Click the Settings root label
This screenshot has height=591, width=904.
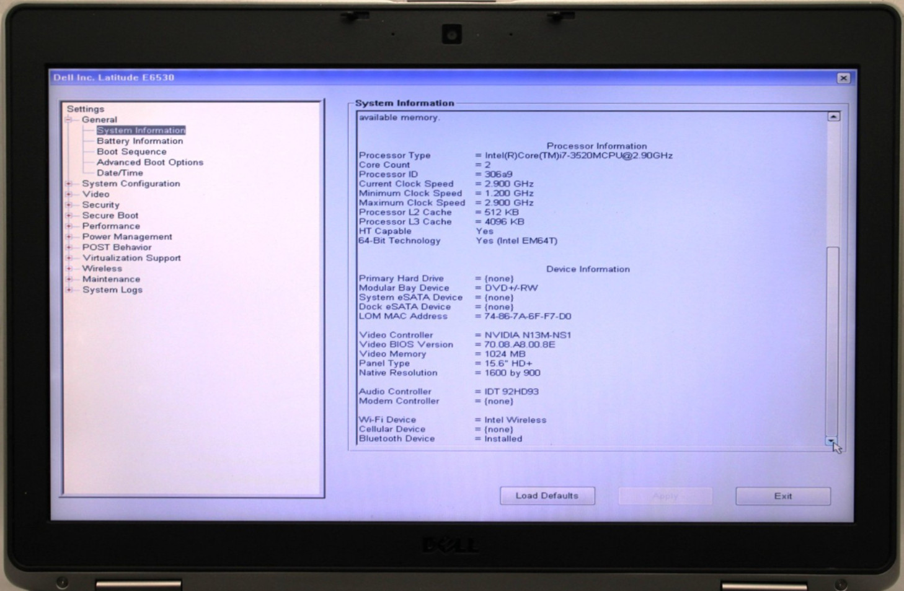pyautogui.click(x=86, y=109)
